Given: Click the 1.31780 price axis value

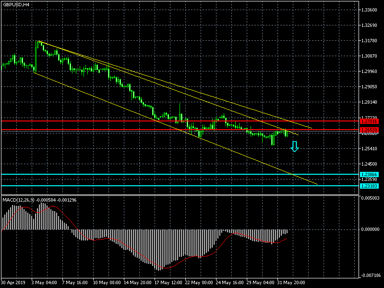Looking at the screenshot, I should click(370, 41).
